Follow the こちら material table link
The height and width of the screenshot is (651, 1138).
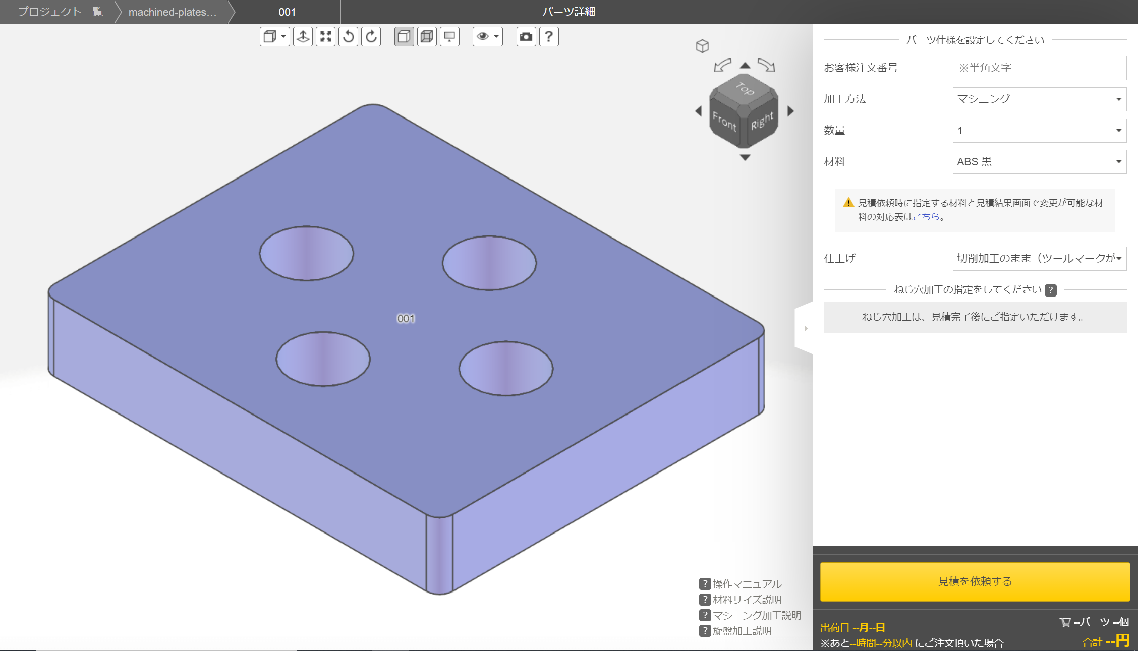(x=926, y=217)
